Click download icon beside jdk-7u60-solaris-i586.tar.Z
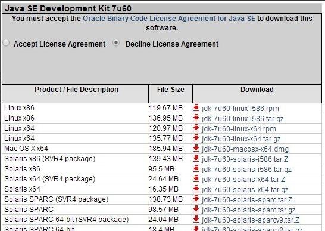The height and width of the screenshot is (231, 325). click(196, 159)
